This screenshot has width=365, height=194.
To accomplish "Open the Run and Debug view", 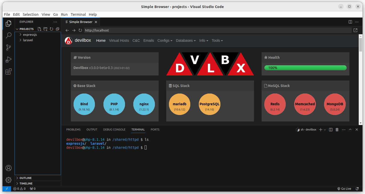I will (8, 59).
